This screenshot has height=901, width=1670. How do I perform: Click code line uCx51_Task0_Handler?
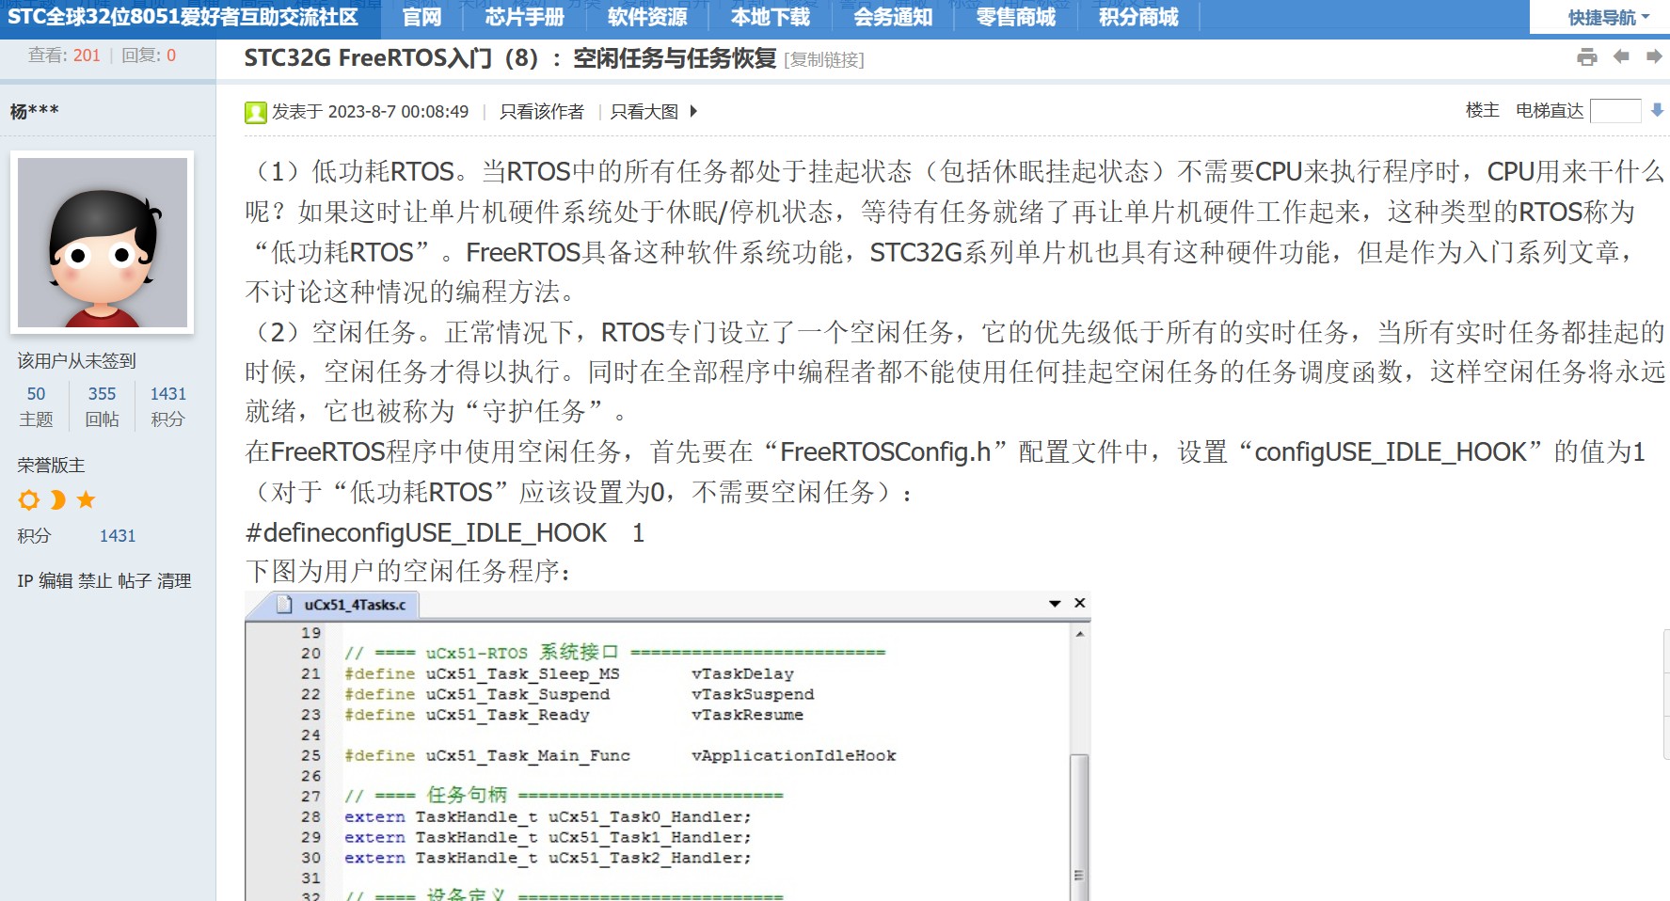click(548, 817)
